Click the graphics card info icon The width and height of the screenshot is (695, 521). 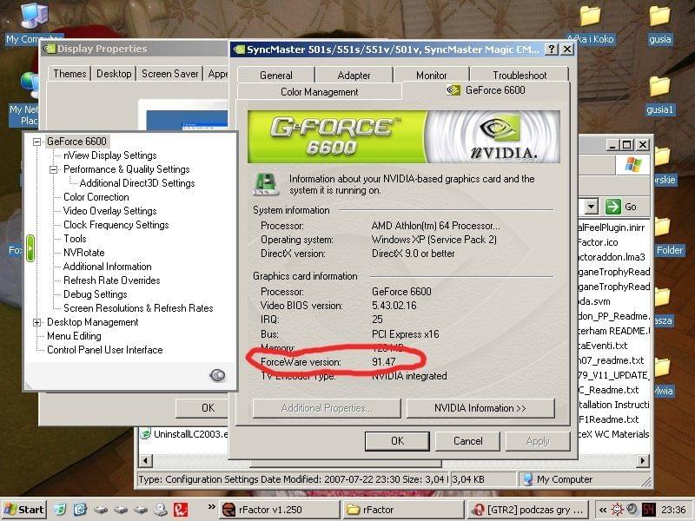pyautogui.click(x=266, y=183)
